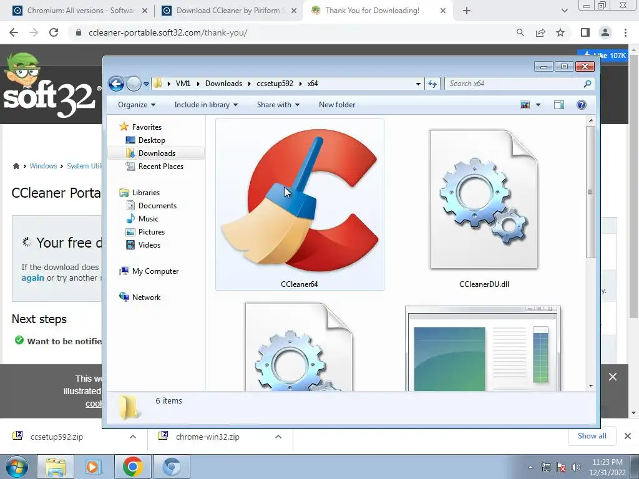639x479 pixels.
Task: Select Downloads in navigation pane
Action: [x=157, y=153]
